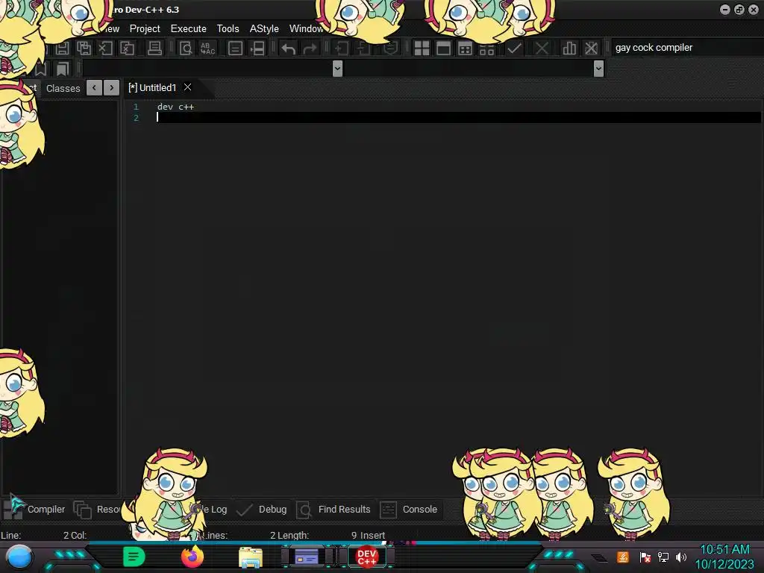764x573 pixels.
Task: Open the compiler set combo box
Action: point(686,48)
